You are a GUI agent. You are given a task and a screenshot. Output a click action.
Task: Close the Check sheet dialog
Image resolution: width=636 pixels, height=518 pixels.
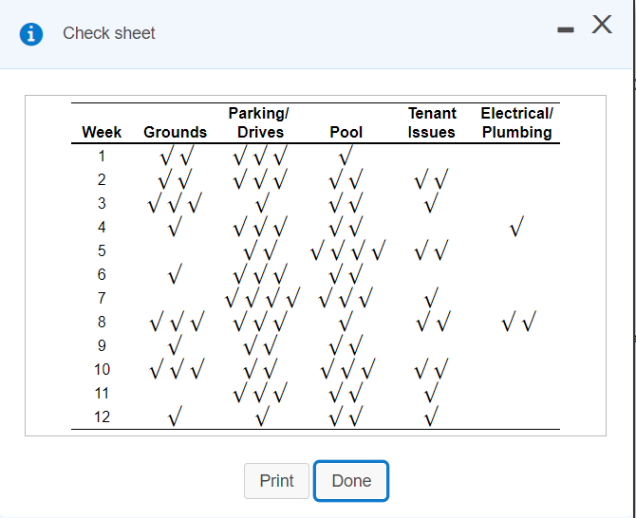[602, 26]
